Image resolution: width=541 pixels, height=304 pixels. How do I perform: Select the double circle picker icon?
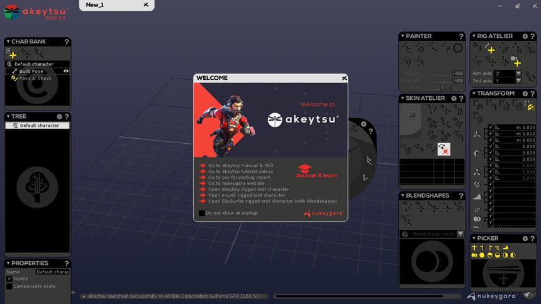[474, 255]
